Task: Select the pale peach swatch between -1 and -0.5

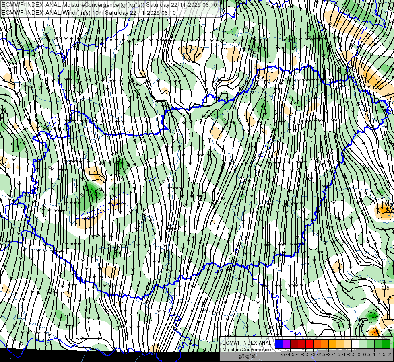Action: pyautogui.click(x=348, y=344)
